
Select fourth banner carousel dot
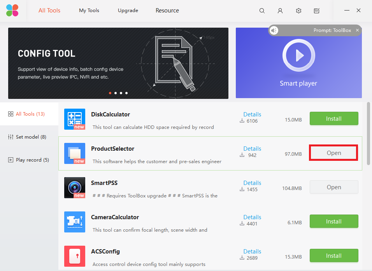coord(126,93)
